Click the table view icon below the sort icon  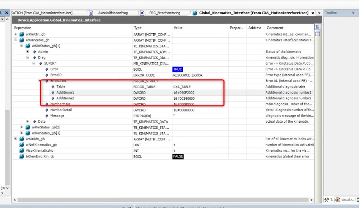click(x=317, y=33)
